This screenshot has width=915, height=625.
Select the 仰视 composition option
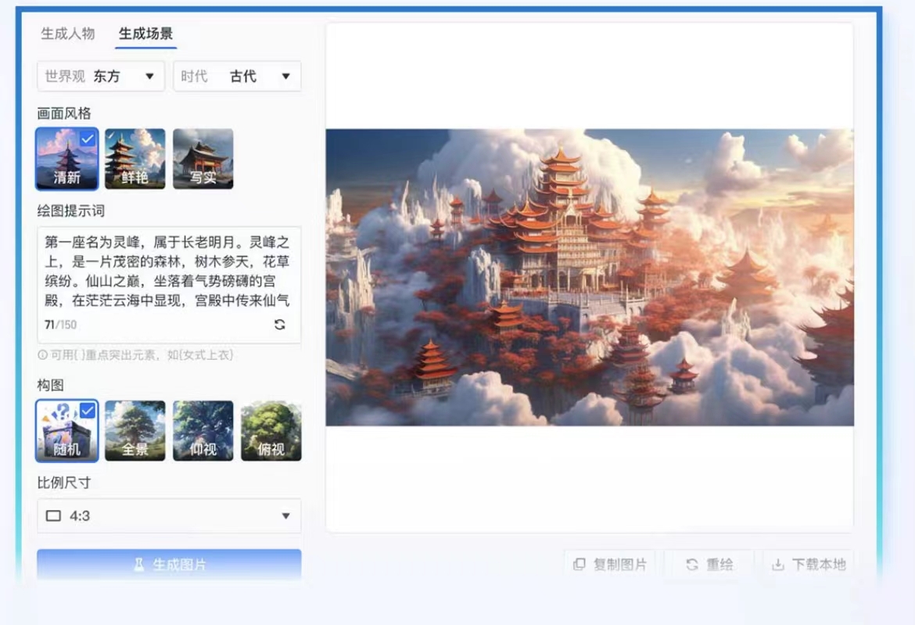(203, 431)
